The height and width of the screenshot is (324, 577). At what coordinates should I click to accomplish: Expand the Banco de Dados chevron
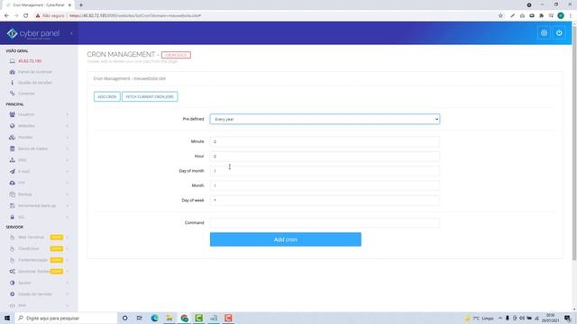[x=68, y=148]
